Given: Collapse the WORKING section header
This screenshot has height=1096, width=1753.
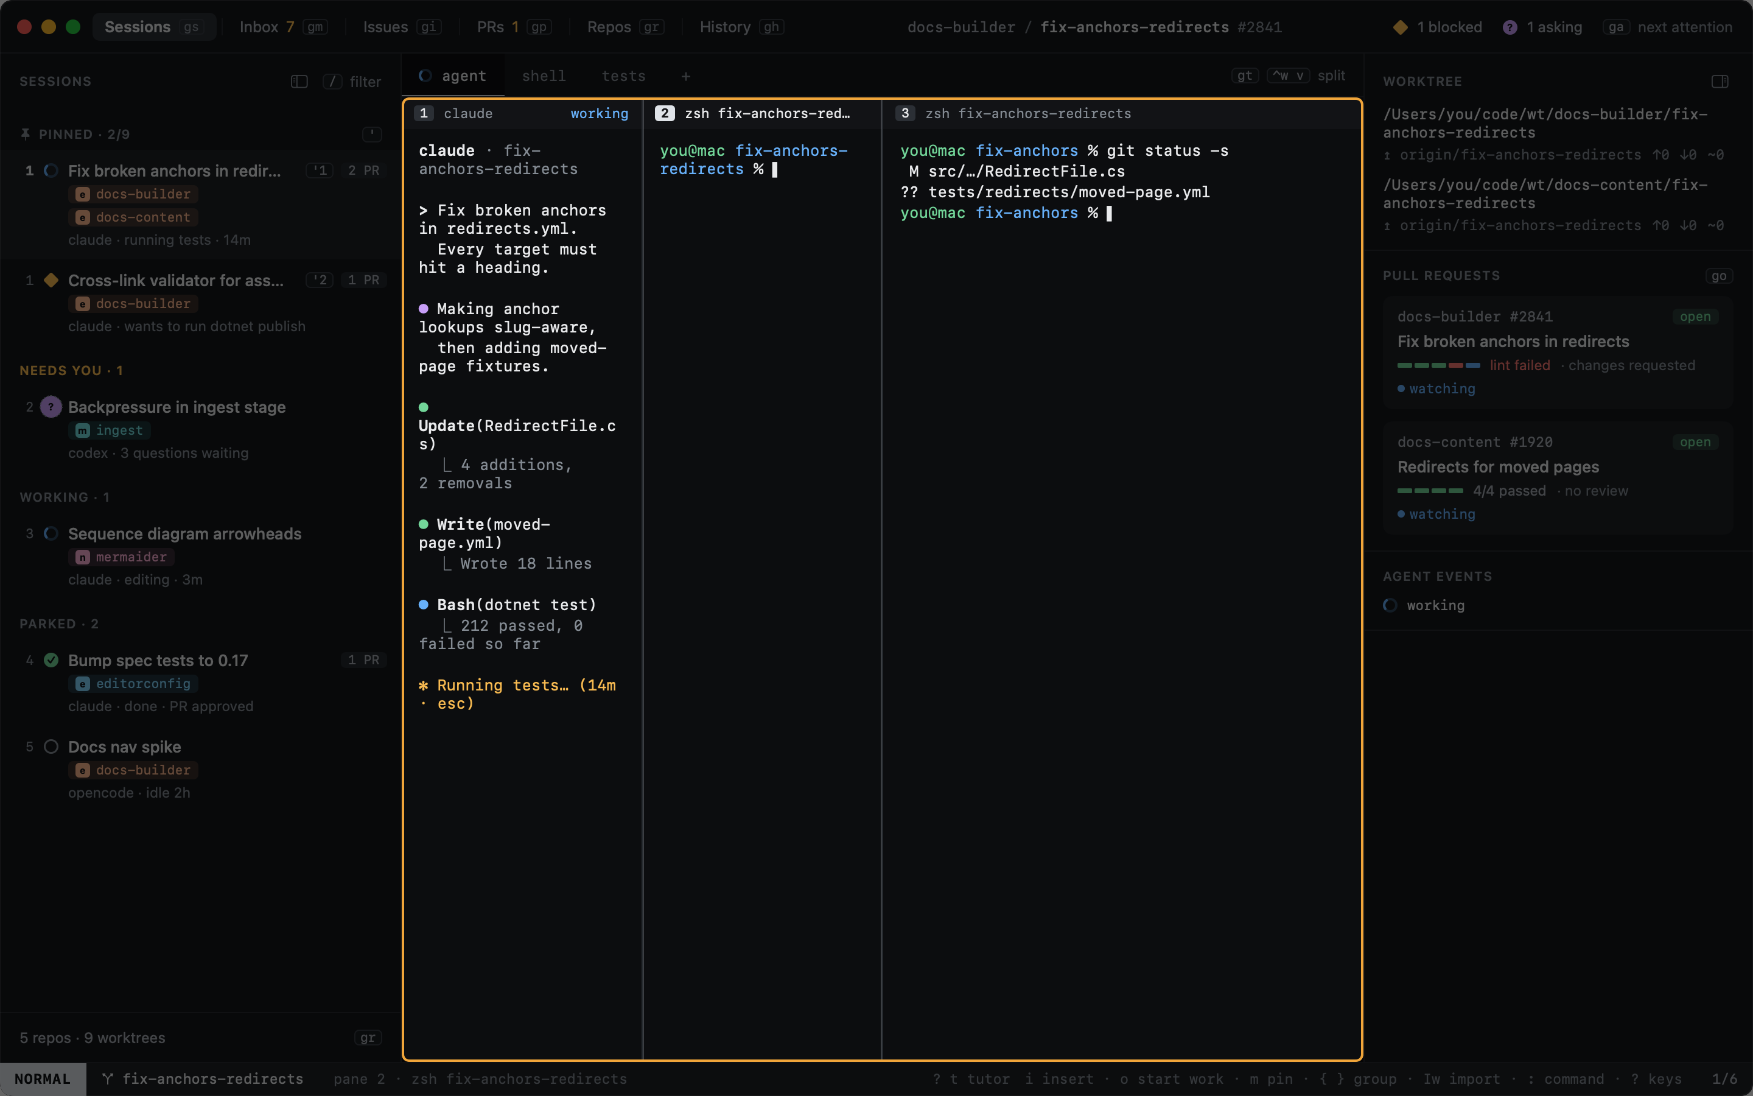Looking at the screenshot, I should coord(65,497).
